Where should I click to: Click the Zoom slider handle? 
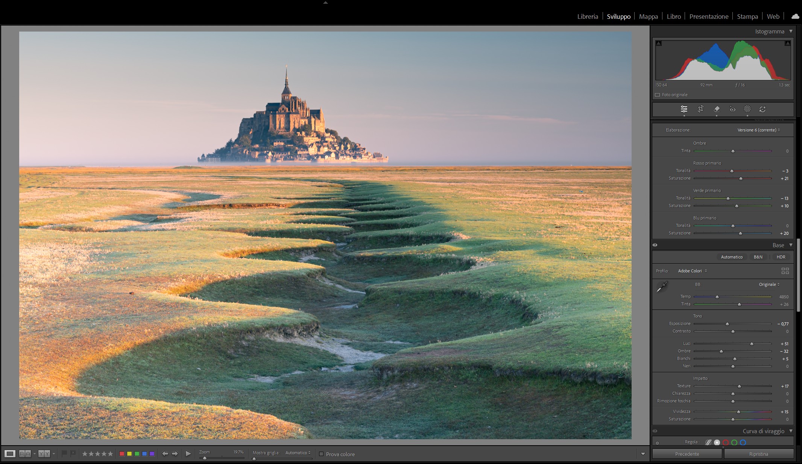205,458
